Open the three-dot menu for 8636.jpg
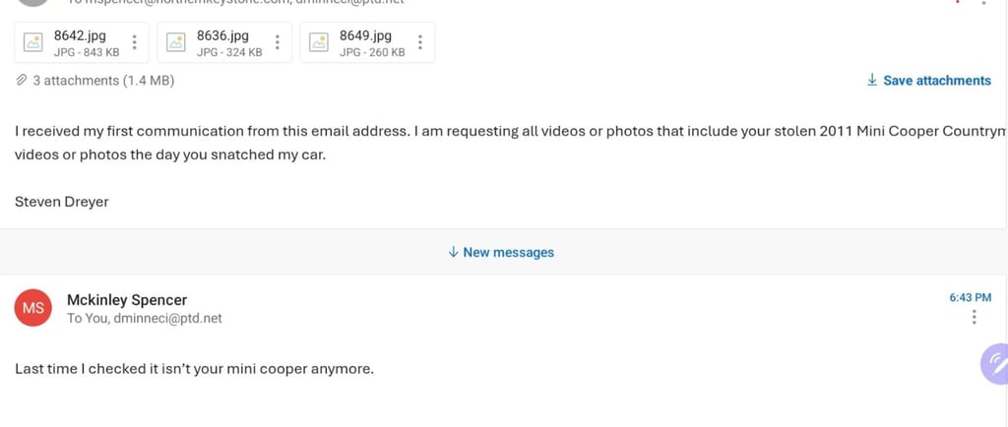The height and width of the screenshot is (427, 1008). 277,42
